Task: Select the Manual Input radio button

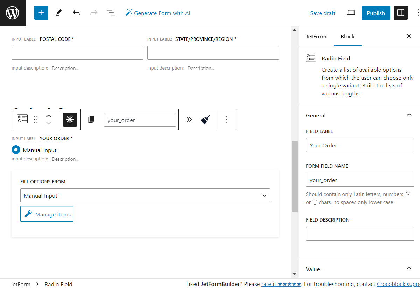Action: [15, 150]
